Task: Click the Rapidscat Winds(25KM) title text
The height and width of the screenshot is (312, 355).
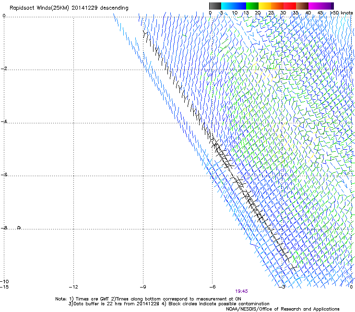Action: pos(39,8)
